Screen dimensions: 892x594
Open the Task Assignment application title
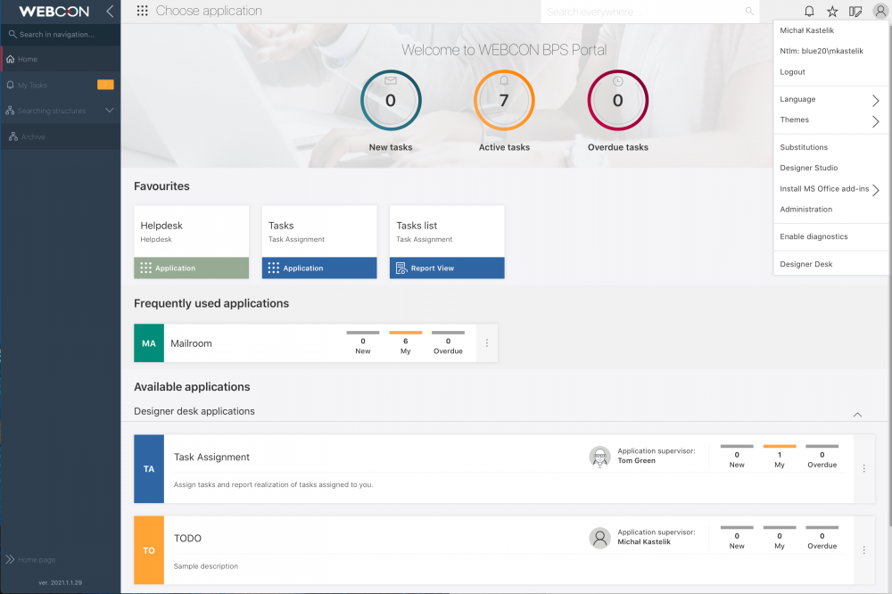211,457
